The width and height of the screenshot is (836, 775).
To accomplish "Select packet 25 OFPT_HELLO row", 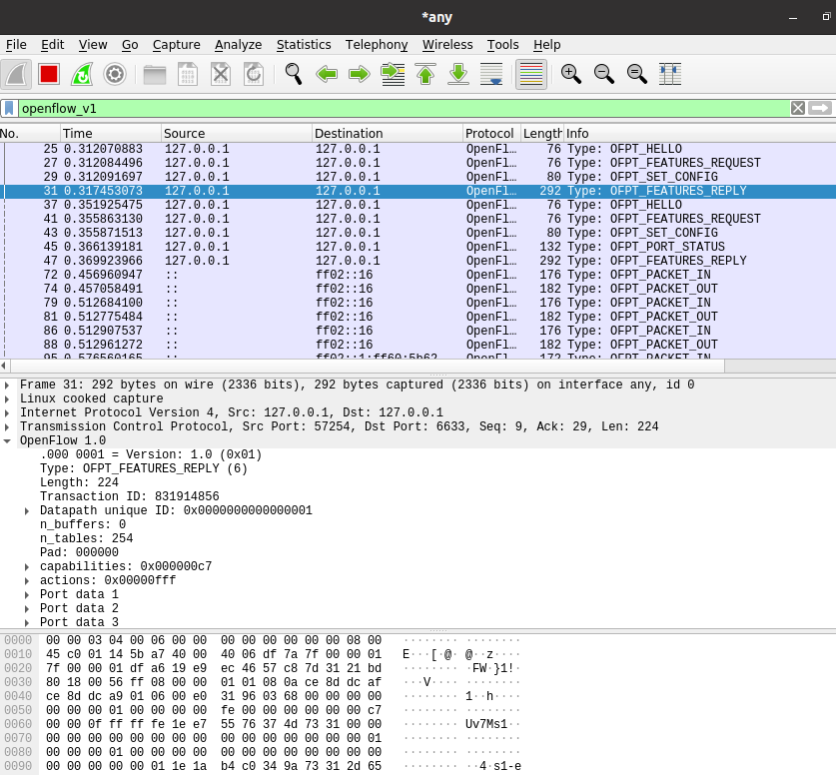I will [418, 149].
